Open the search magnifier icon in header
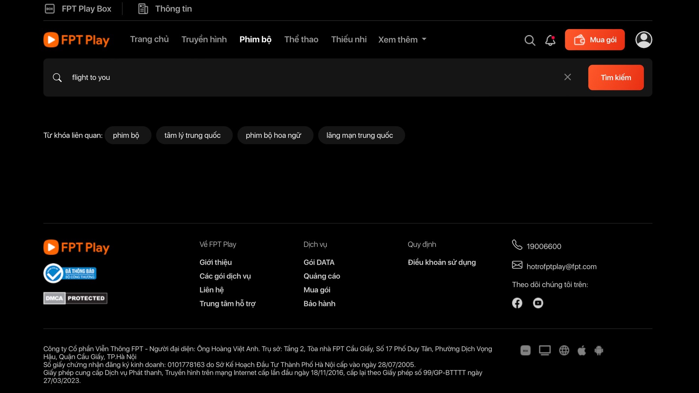Image resolution: width=699 pixels, height=393 pixels. coord(529,40)
